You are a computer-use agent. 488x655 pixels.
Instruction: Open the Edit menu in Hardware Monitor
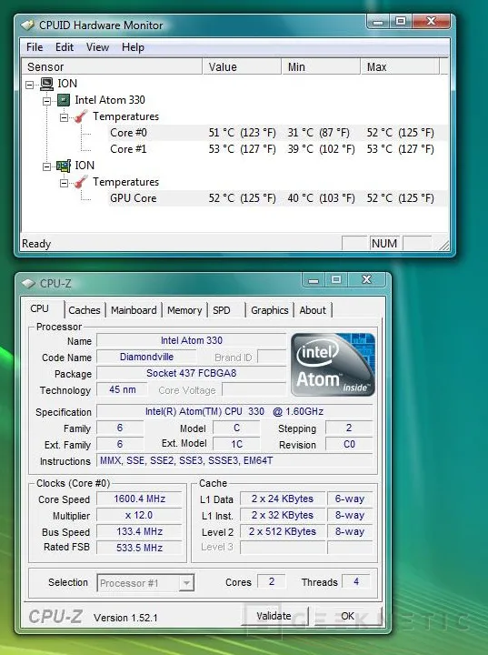pos(65,47)
